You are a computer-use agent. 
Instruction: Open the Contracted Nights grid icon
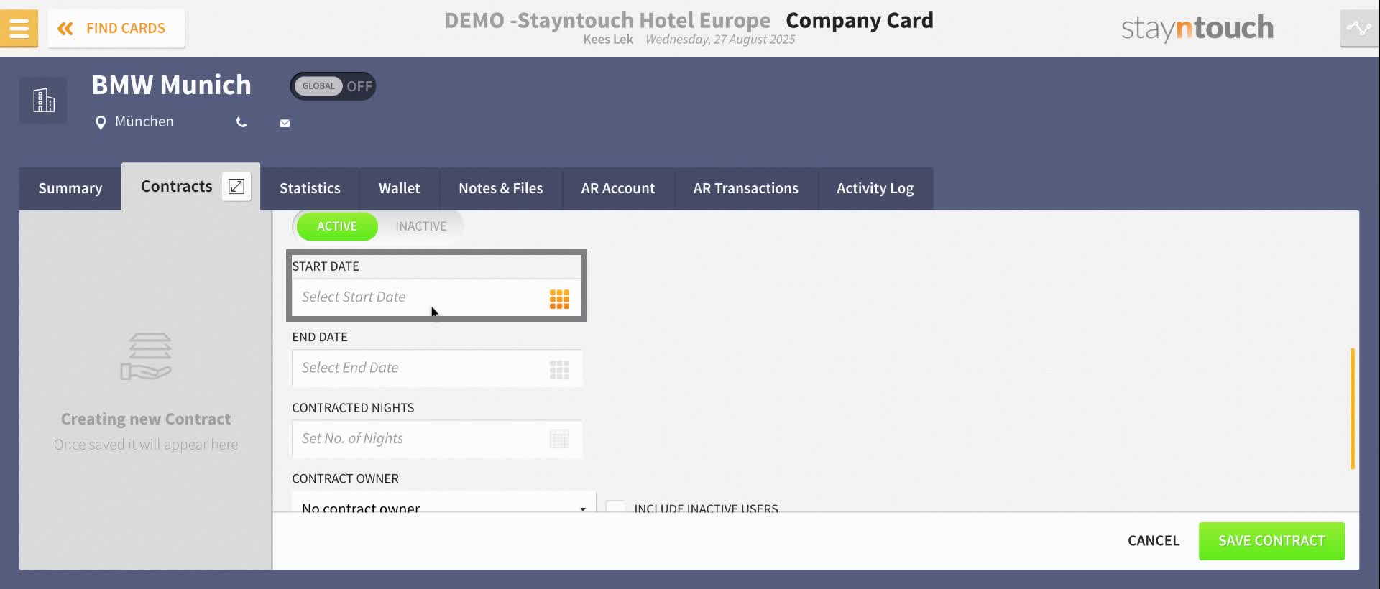click(559, 439)
